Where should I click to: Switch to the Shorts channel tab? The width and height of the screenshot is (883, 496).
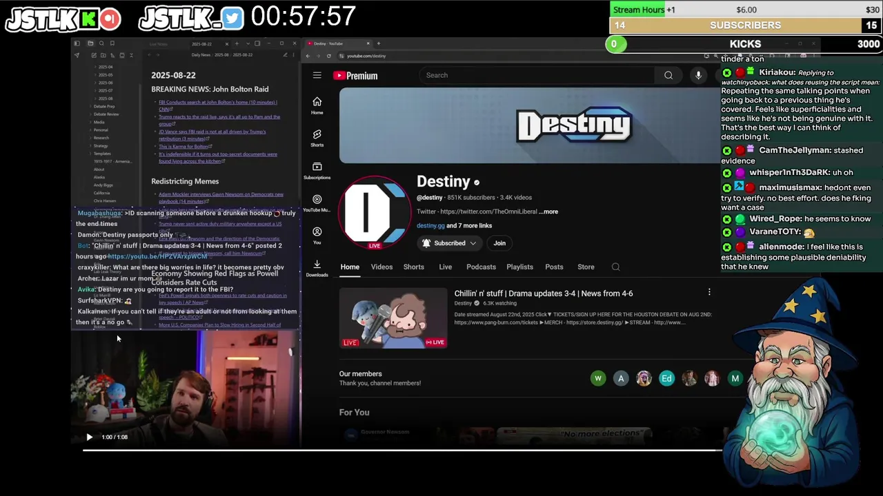[414, 267]
